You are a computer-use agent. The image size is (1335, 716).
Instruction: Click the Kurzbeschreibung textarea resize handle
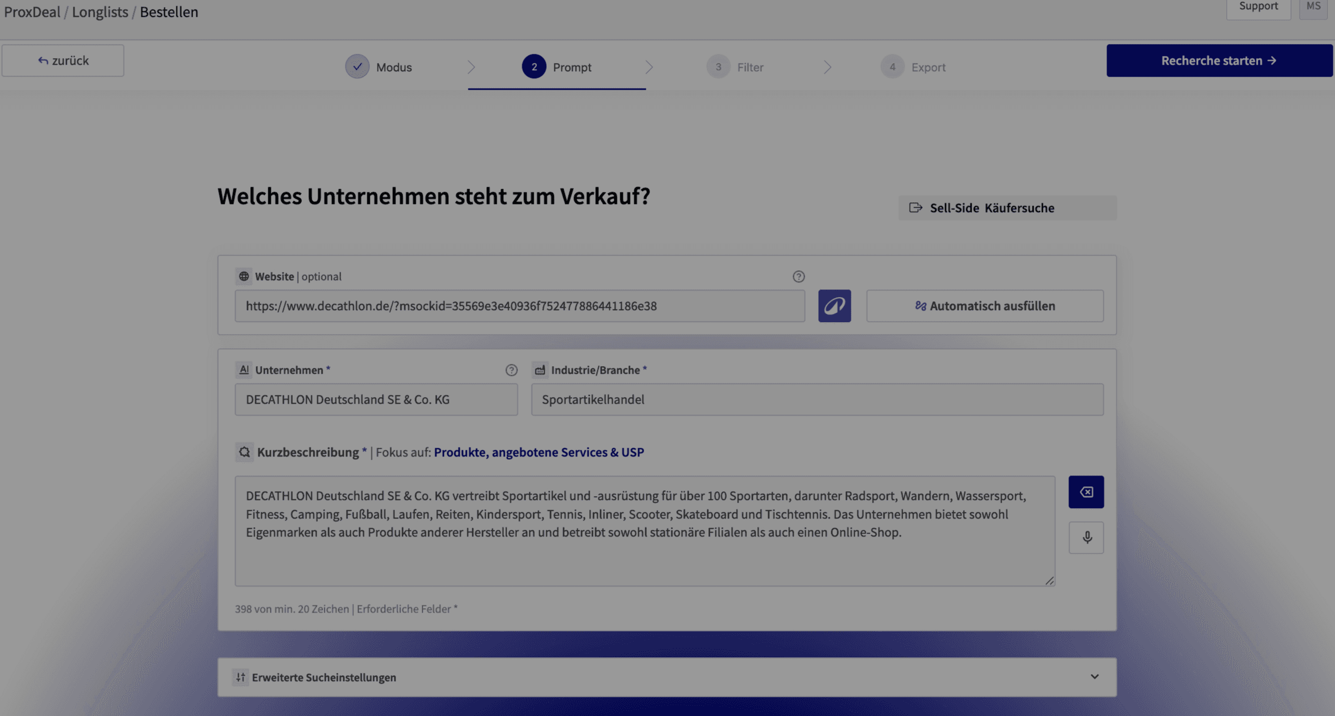point(1049,581)
